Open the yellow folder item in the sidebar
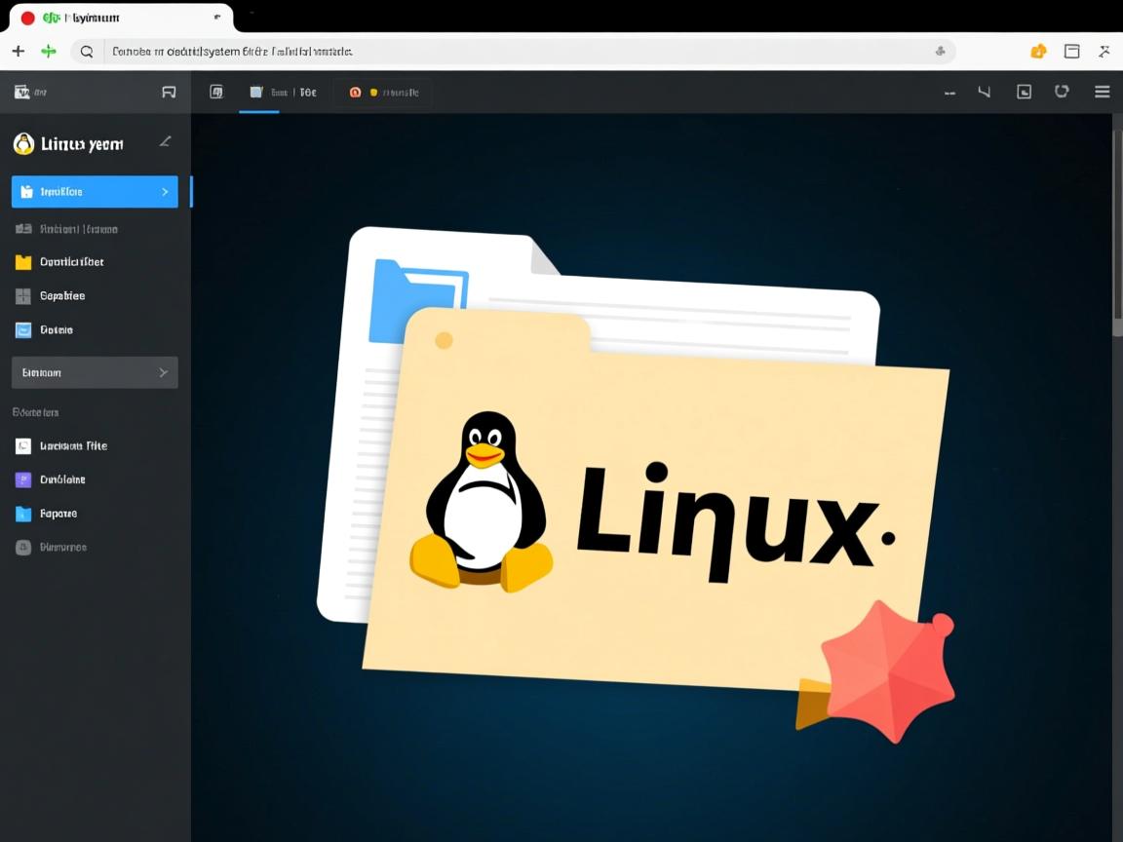 21,261
